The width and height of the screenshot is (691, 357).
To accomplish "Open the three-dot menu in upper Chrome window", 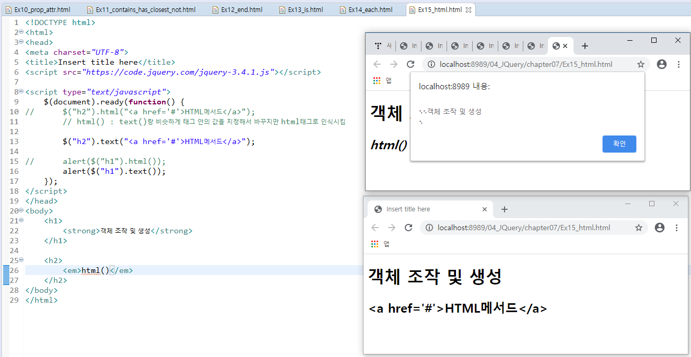I will [678, 64].
